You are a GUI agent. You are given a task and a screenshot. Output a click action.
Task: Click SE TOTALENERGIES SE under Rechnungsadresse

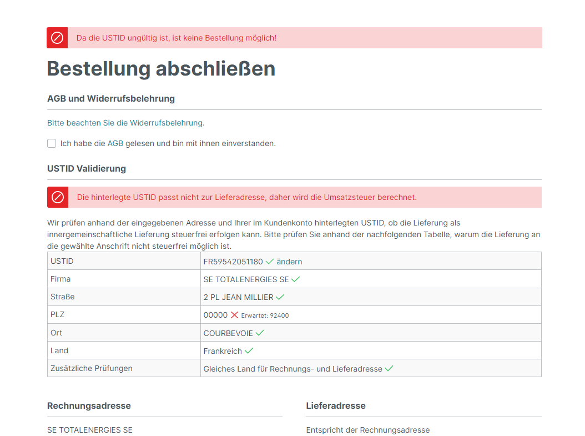(x=90, y=430)
